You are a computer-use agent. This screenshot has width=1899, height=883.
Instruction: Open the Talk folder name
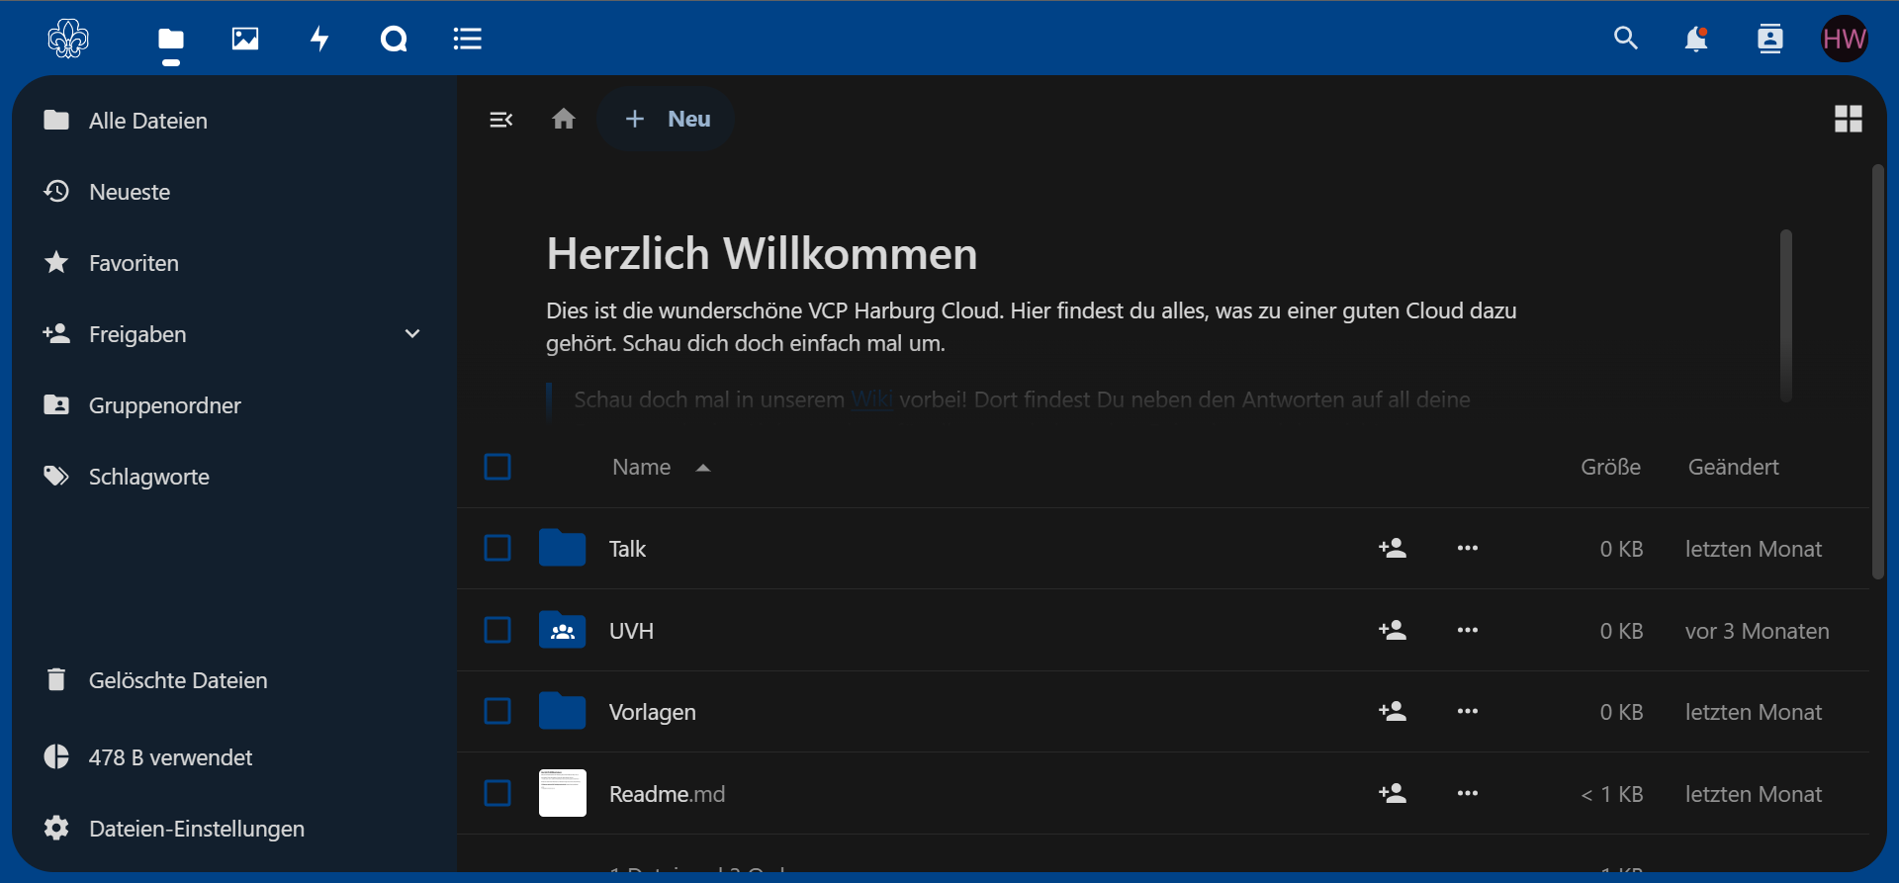627,549
